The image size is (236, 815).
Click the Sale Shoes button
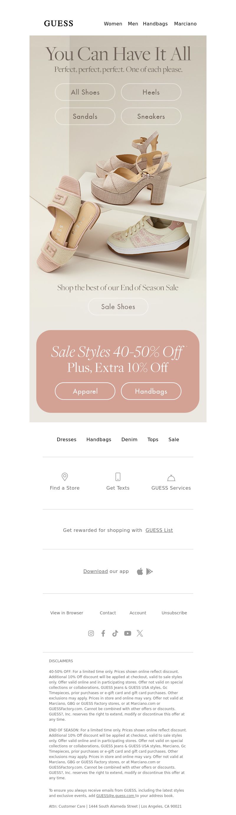tap(118, 306)
